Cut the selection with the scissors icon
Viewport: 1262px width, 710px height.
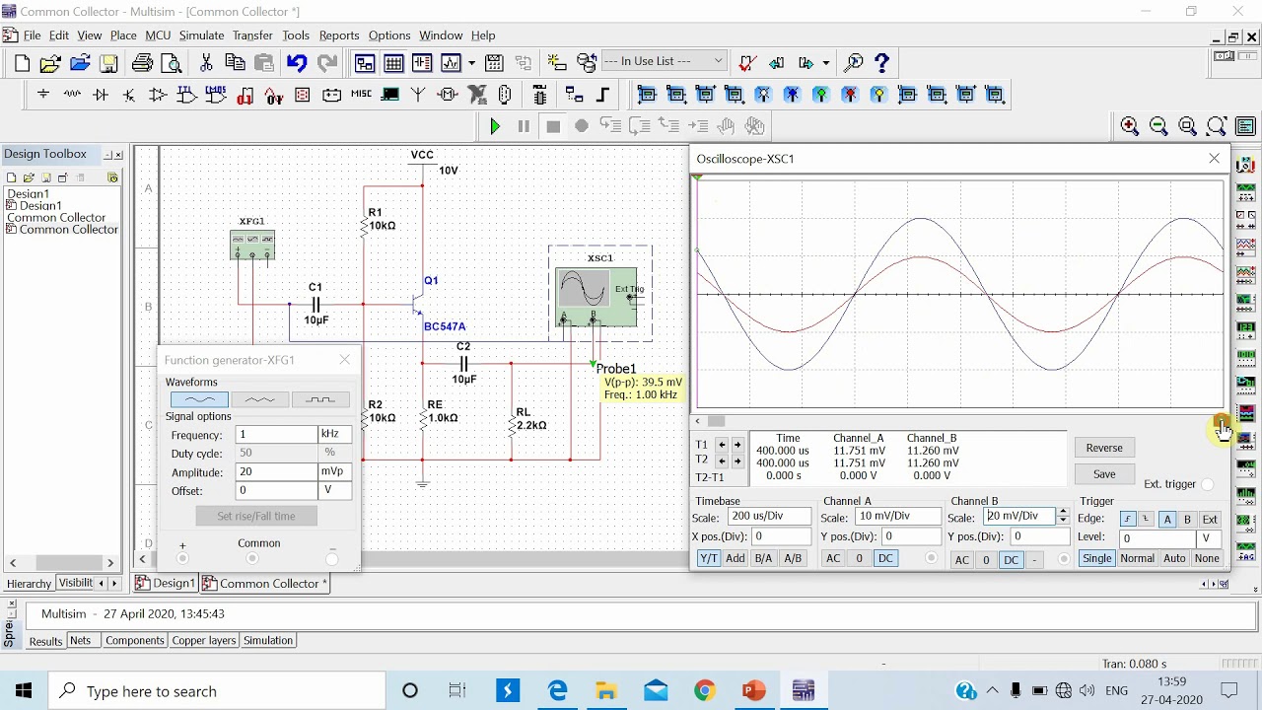point(206,64)
